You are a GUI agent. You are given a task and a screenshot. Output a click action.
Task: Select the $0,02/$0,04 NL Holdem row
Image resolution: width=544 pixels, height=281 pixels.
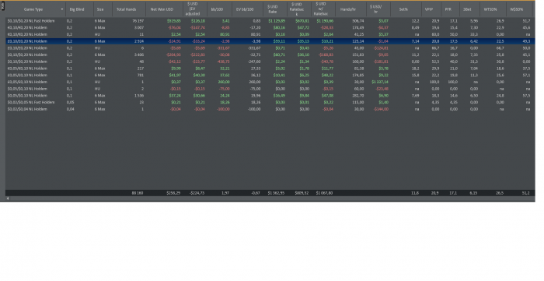pos(270,109)
